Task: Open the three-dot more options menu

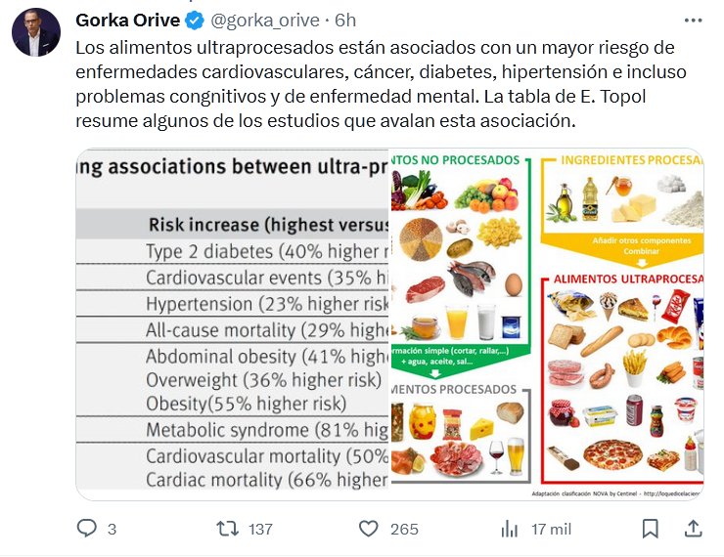Action: pyautogui.click(x=693, y=20)
